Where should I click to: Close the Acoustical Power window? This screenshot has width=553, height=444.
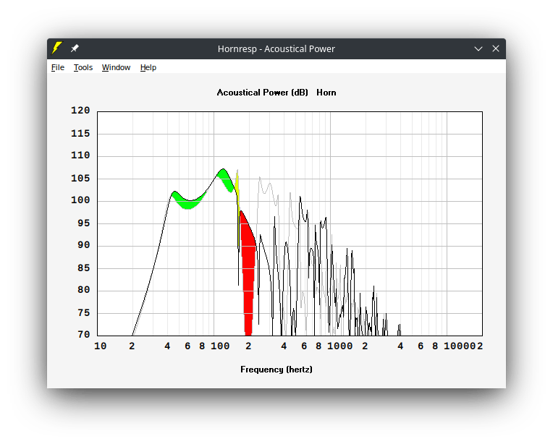click(x=496, y=48)
